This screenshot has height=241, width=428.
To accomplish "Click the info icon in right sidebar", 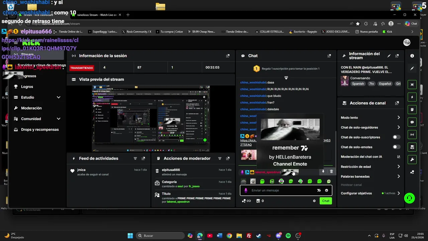I will pyautogui.click(x=412, y=56).
